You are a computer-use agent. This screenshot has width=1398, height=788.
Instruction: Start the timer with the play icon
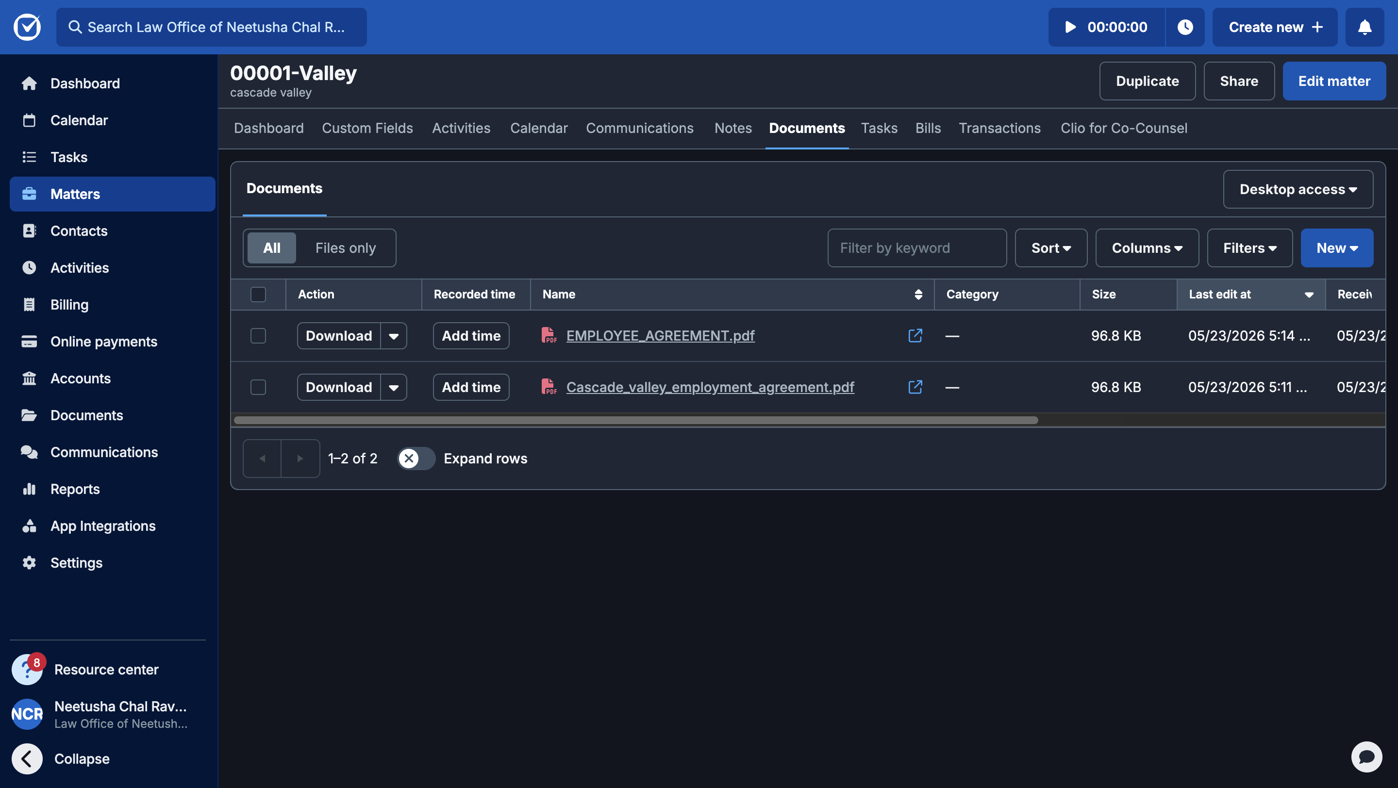click(1070, 27)
